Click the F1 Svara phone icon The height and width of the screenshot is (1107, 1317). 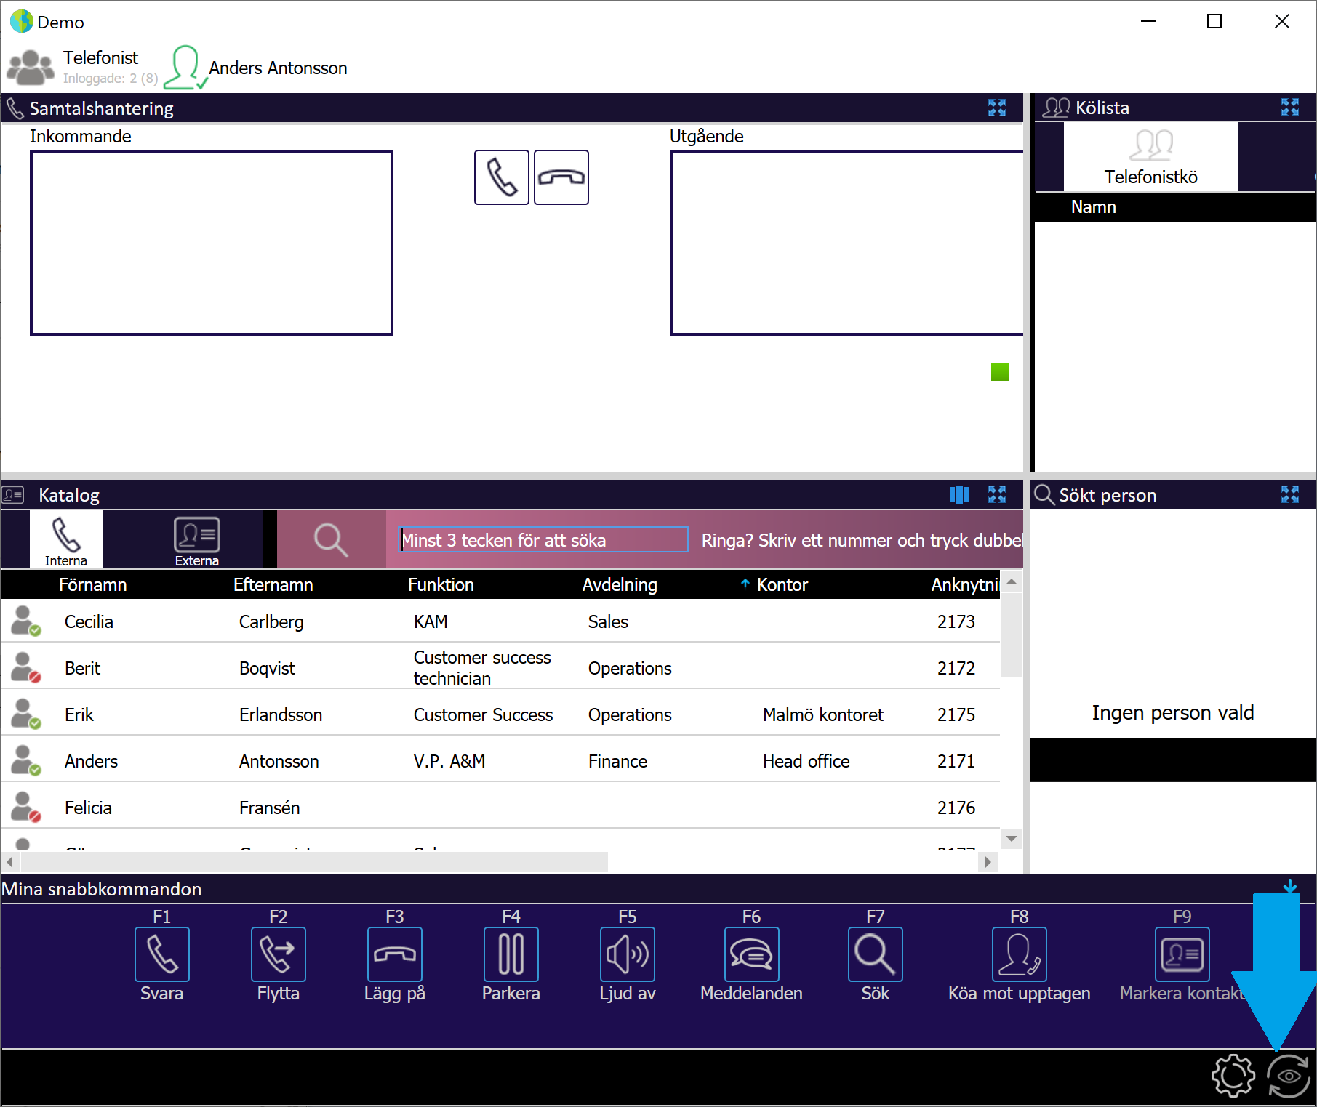(x=161, y=954)
